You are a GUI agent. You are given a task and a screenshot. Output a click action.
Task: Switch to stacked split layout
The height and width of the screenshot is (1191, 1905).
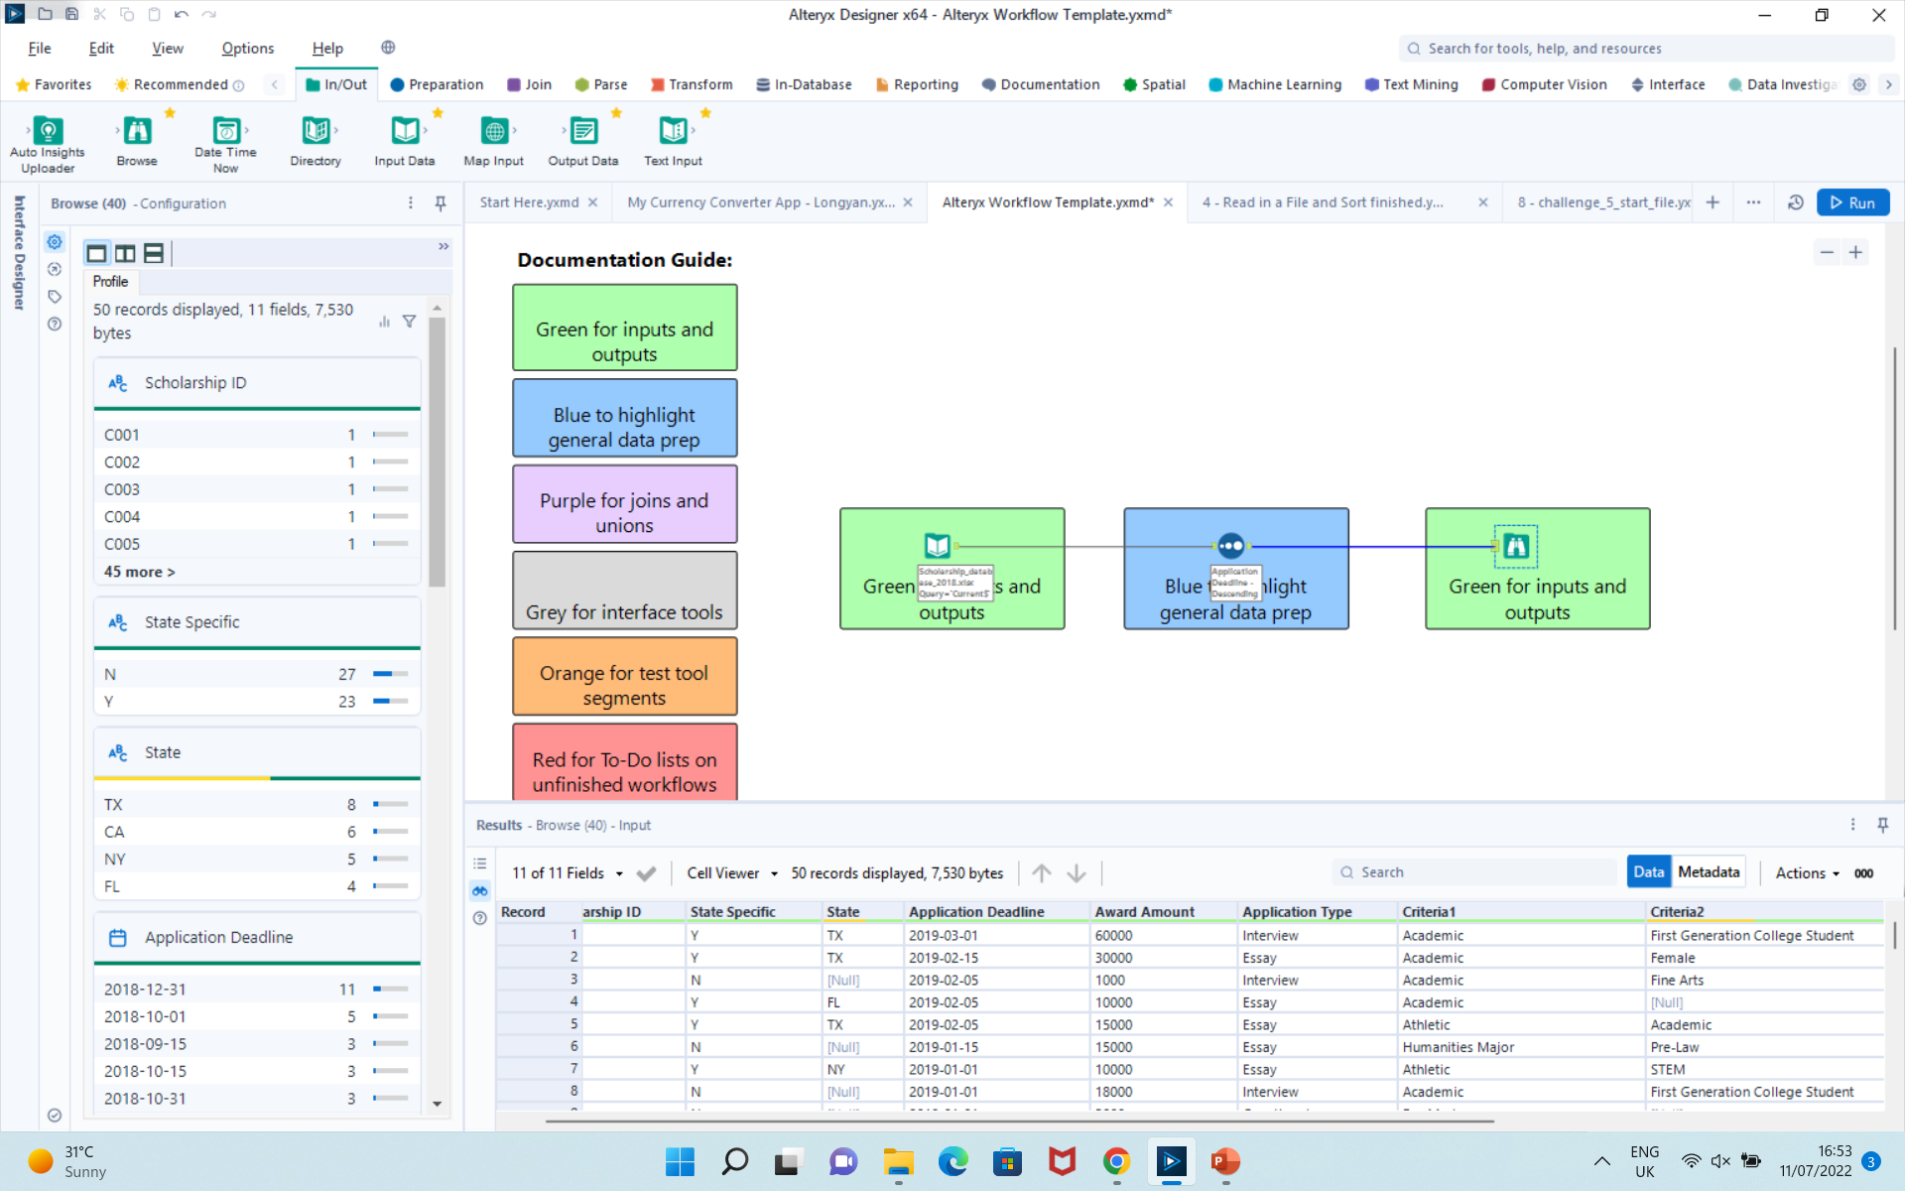point(154,253)
